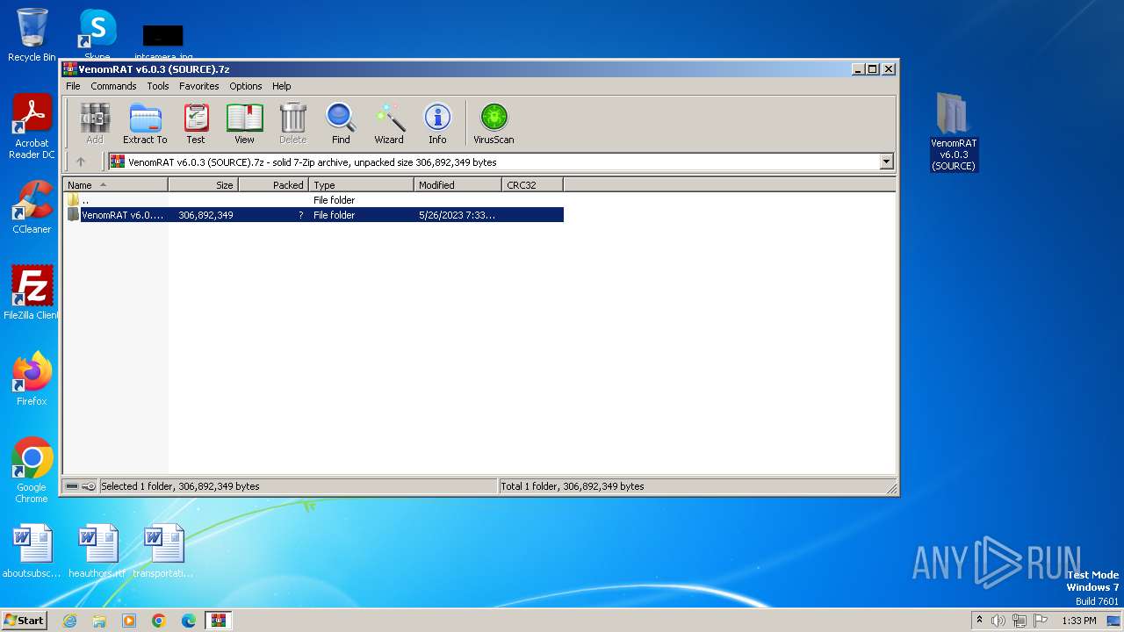Open the Commands menu
Screen dimensions: 1124x632
(113, 86)
